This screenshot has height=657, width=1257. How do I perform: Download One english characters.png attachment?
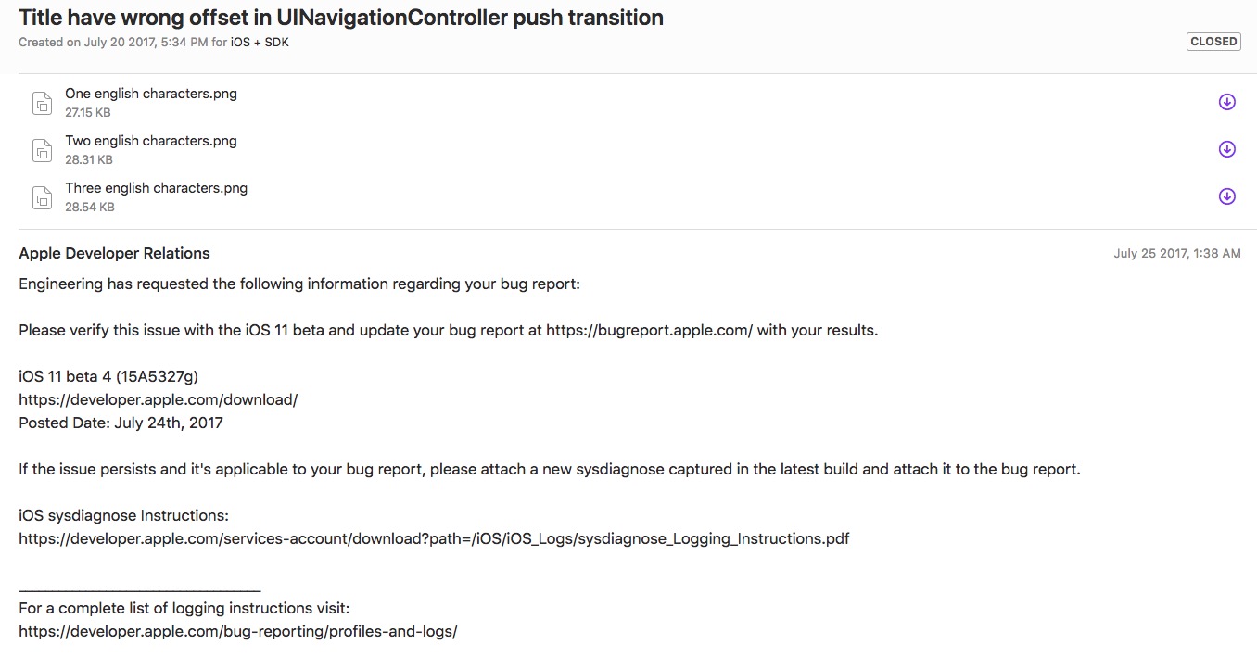1226,102
